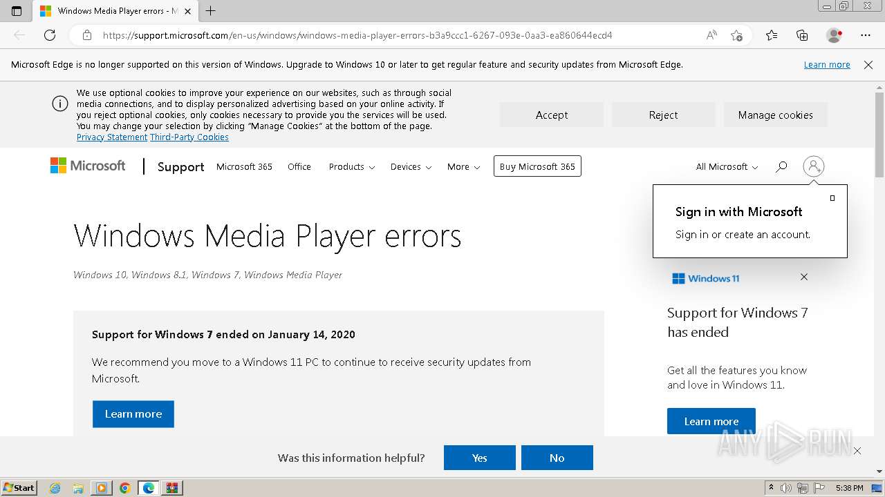Click the Edge profile avatar icon
This screenshot has width=885, height=497.
(834, 35)
